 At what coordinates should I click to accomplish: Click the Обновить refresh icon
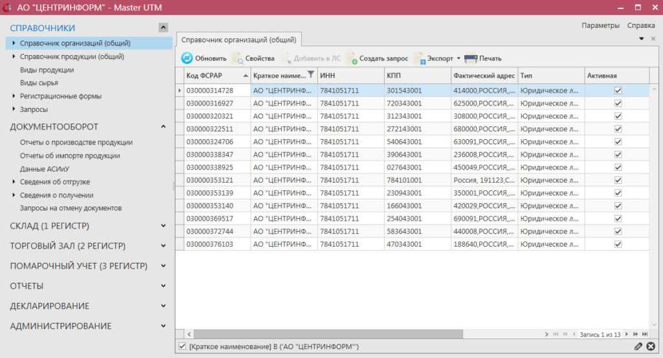[x=187, y=58]
